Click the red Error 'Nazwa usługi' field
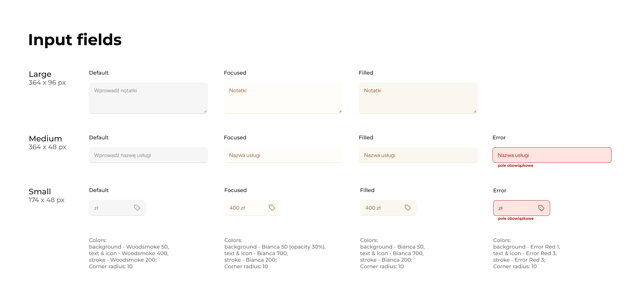 [x=552, y=155]
